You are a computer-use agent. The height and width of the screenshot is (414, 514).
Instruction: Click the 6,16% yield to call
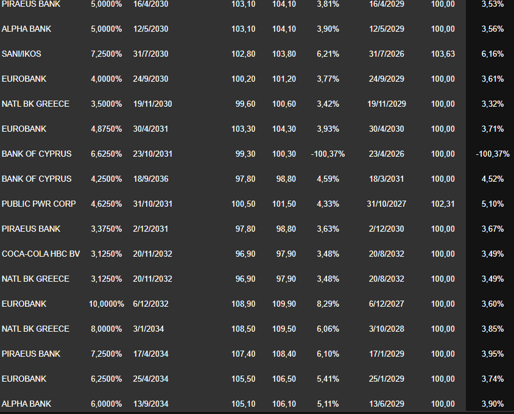pyautogui.click(x=492, y=54)
